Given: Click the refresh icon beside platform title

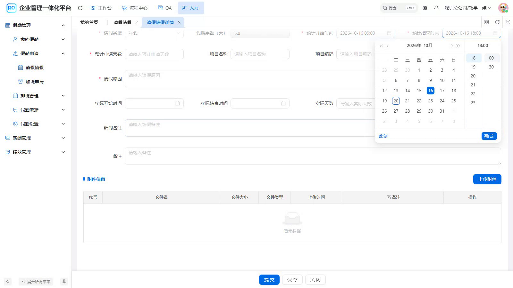Looking at the screenshot, I should tap(80, 8).
